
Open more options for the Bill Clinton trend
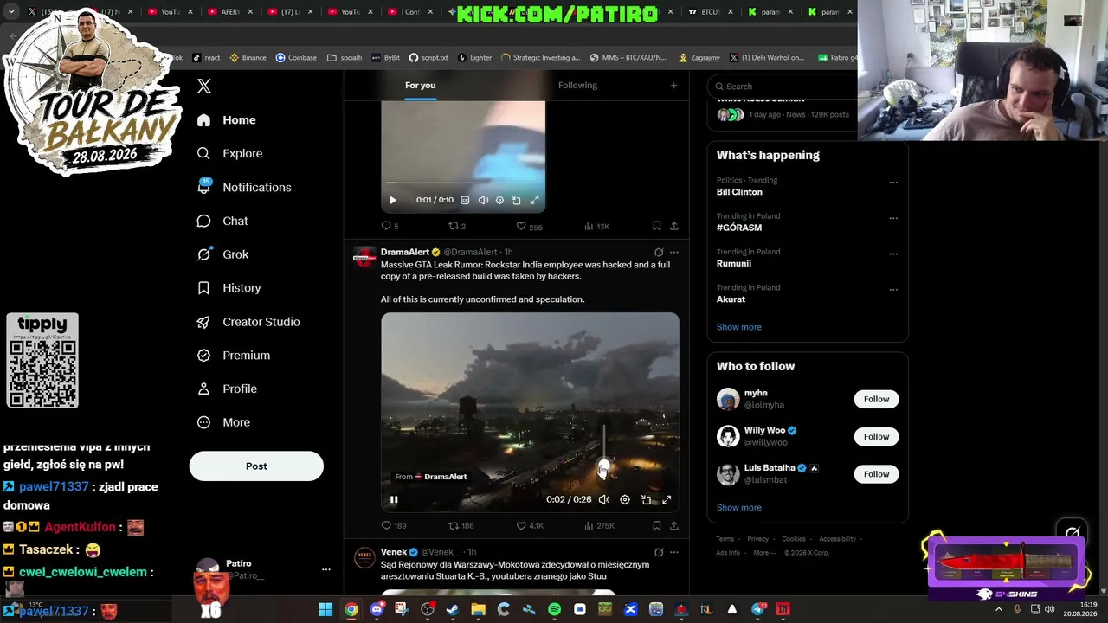coord(893,183)
